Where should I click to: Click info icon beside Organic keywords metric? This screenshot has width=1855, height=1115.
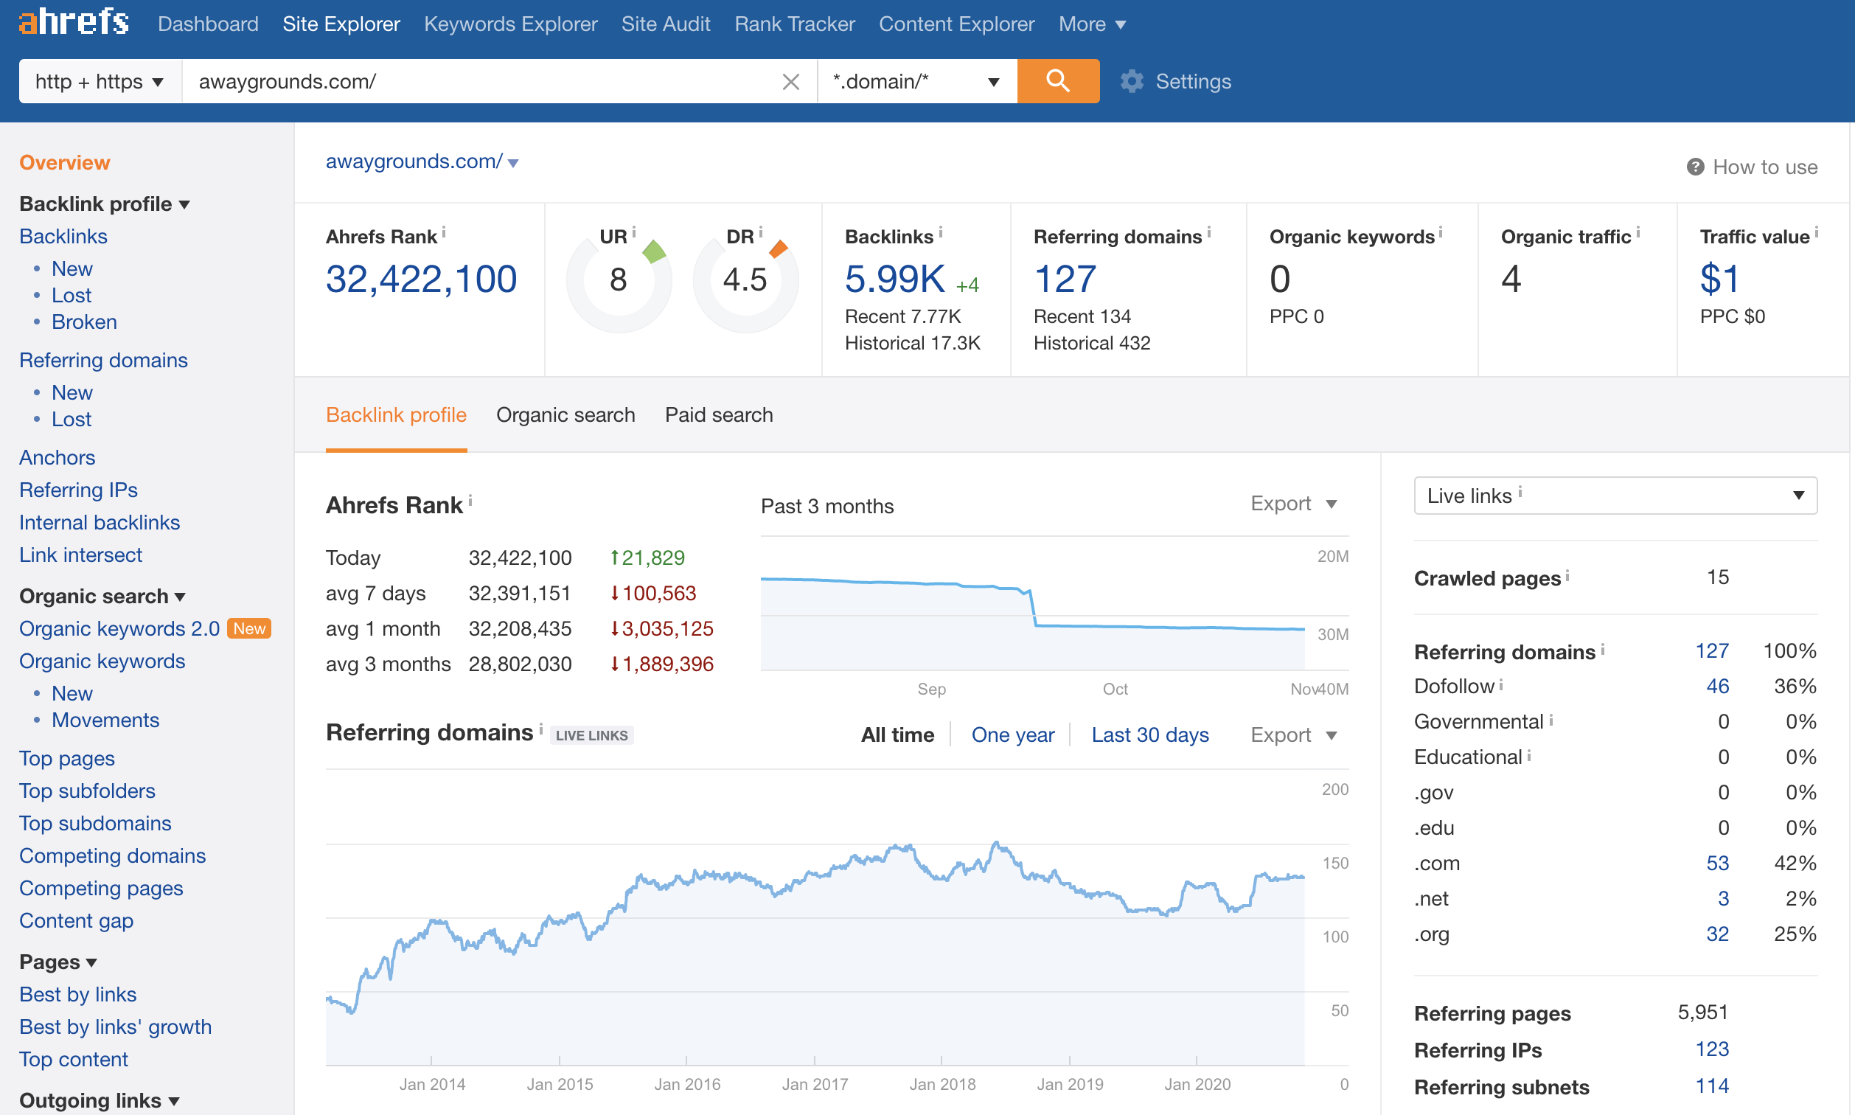pyautogui.click(x=1441, y=232)
